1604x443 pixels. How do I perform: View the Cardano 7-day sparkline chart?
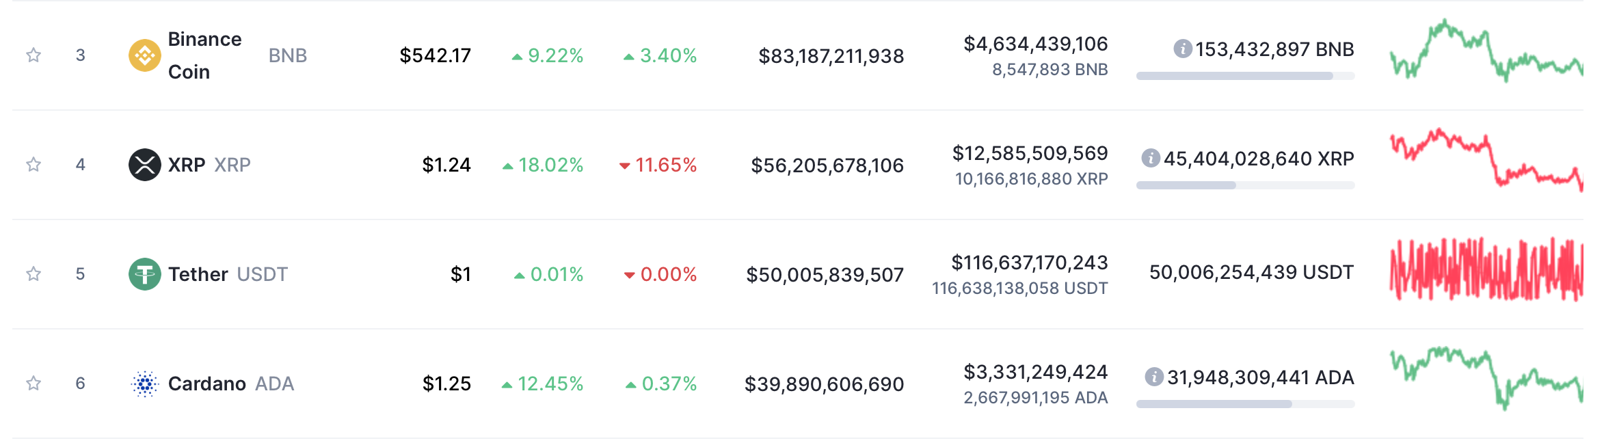point(1486,377)
